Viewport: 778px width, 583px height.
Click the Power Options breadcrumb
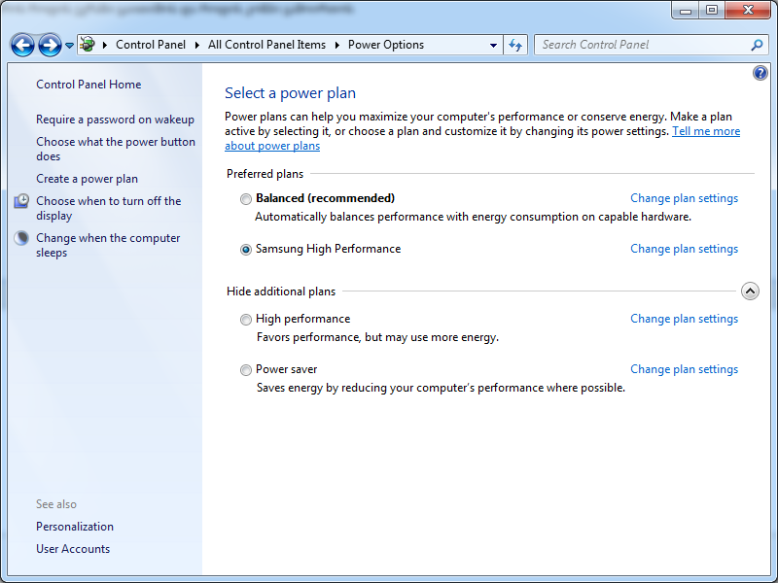[x=386, y=45]
